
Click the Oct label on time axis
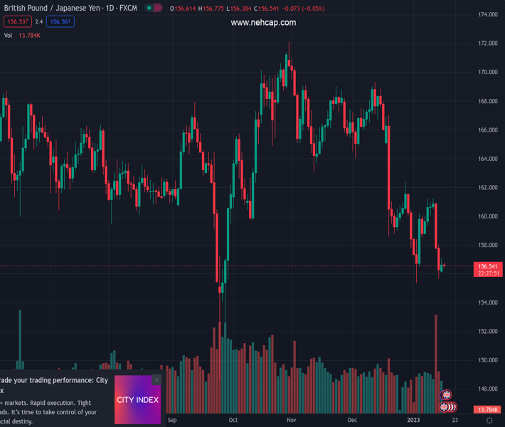tap(233, 421)
